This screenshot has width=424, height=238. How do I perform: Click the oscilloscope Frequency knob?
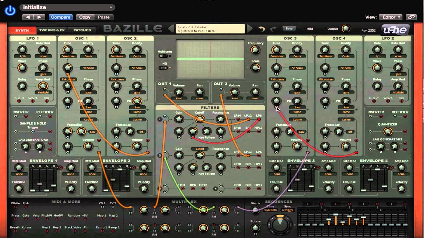pyautogui.click(x=255, y=50)
